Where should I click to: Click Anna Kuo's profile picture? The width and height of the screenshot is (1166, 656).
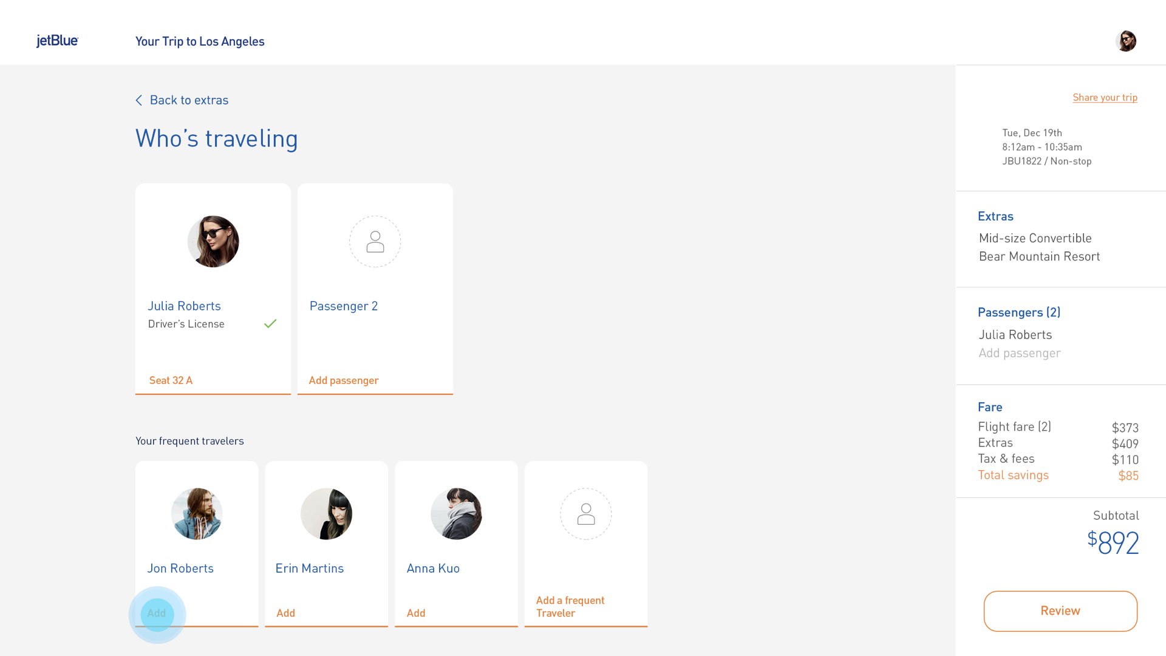click(x=456, y=514)
